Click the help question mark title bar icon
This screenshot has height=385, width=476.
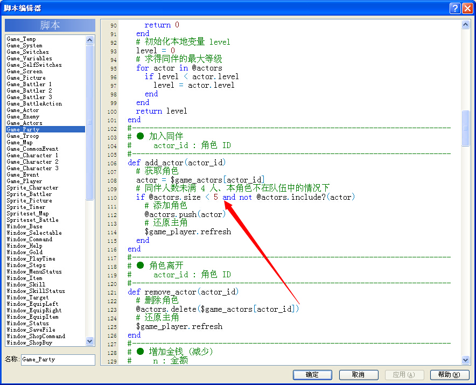(x=455, y=8)
